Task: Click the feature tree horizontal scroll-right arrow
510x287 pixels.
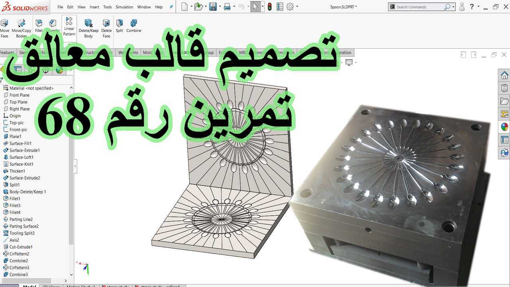Action: point(66,281)
